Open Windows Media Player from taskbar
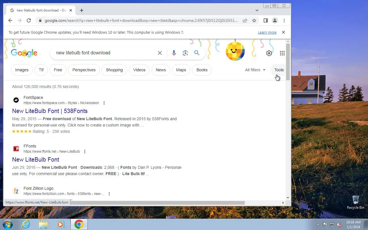The width and height of the screenshot is (368, 230). pyautogui.click(x=61, y=224)
